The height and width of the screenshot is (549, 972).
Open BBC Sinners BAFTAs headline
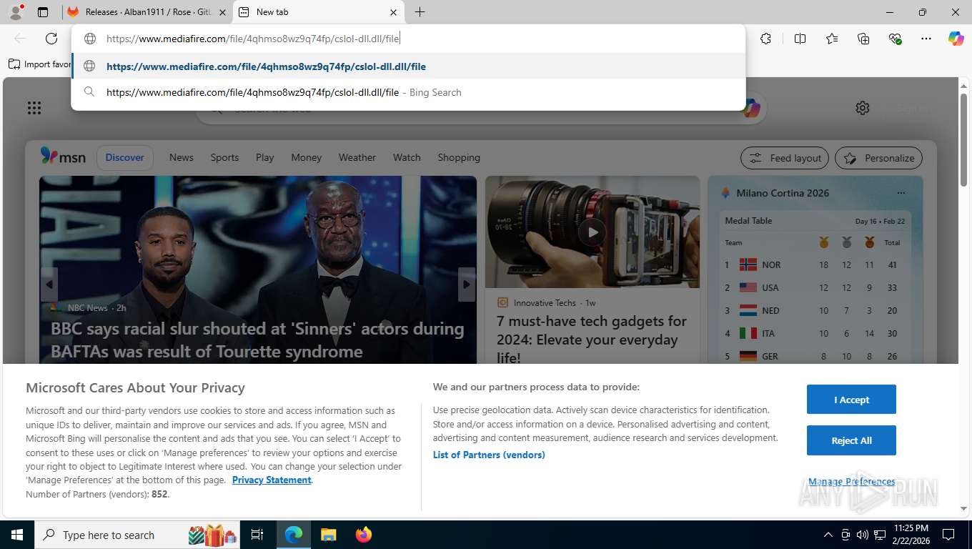[257, 340]
